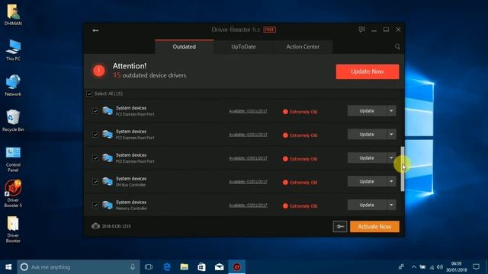
Task: Click the database cloud icon near version number
Action: click(95, 226)
